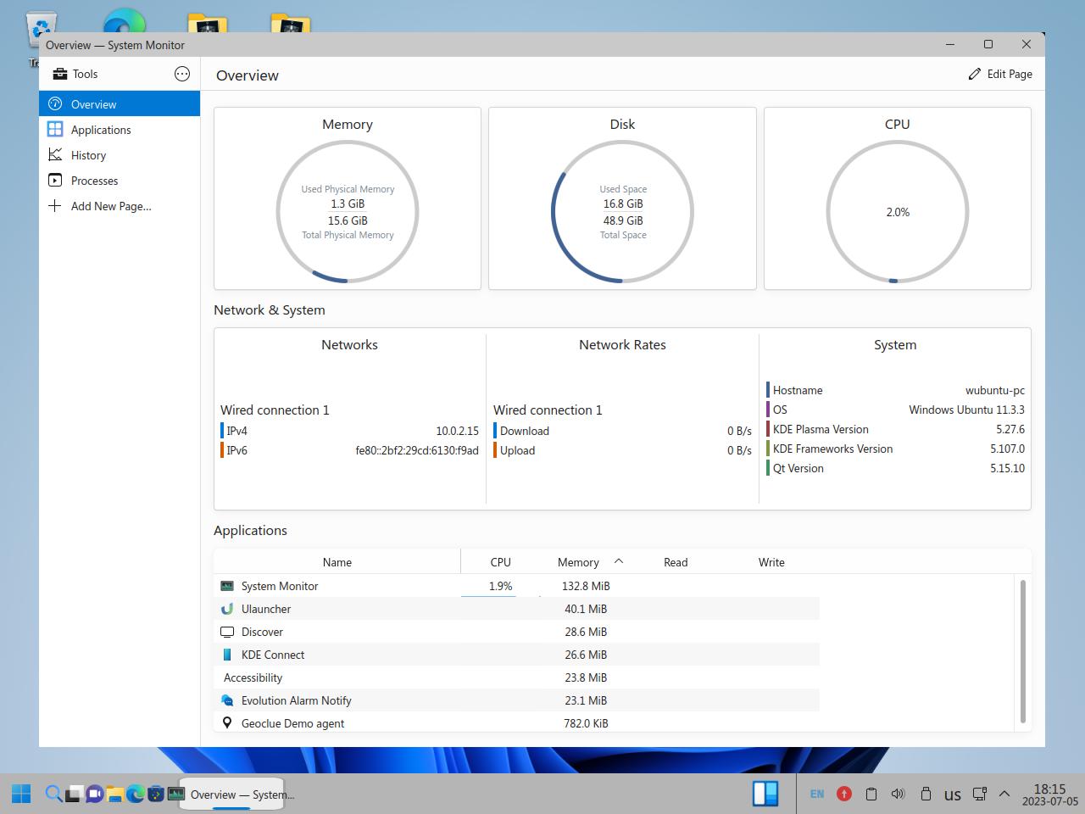Viewport: 1085px width, 814px height.
Task: Click the taskbar search magnifier icon
Action: point(53,794)
